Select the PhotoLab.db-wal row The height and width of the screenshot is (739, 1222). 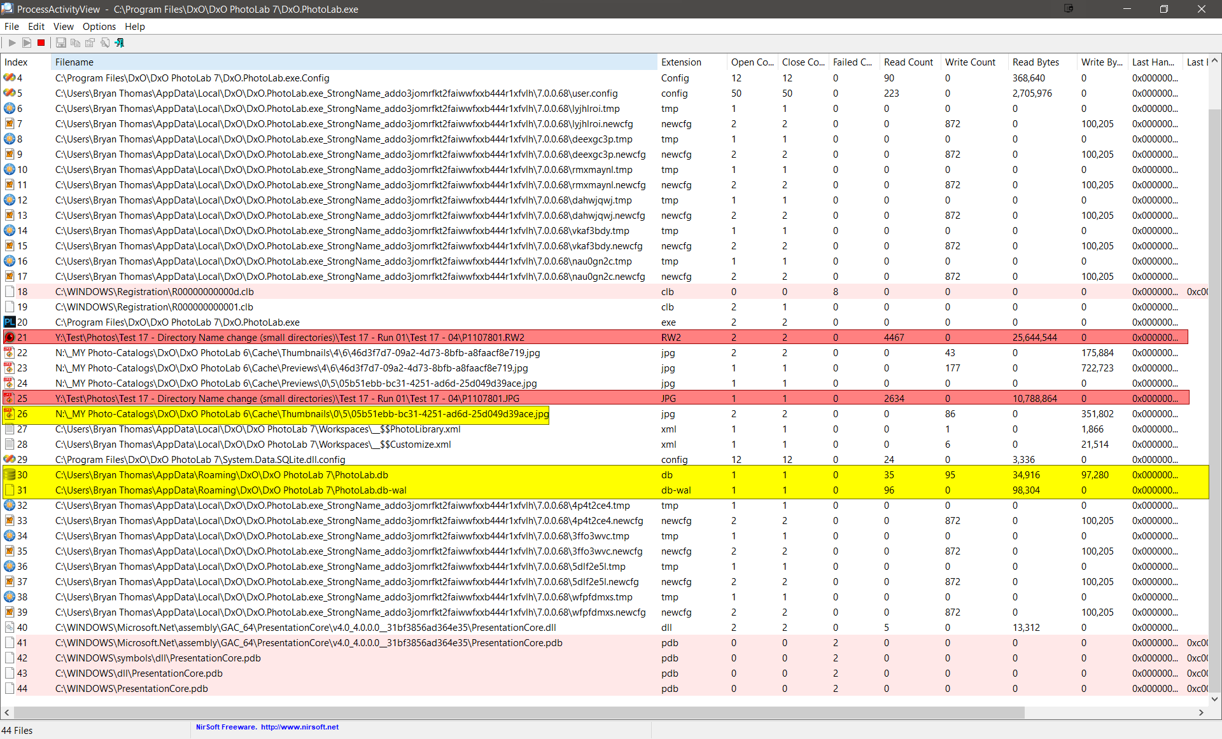click(x=255, y=490)
